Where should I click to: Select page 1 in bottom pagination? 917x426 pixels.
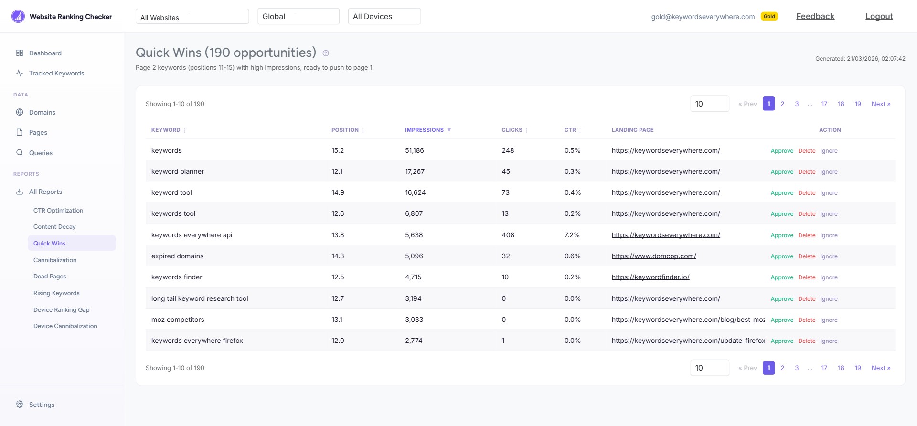pos(768,368)
